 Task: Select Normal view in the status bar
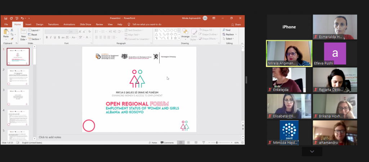(x=181, y=143)
